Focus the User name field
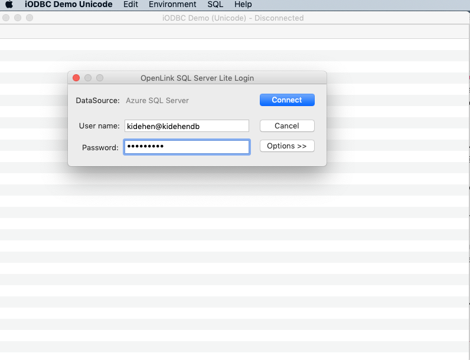The width and height of the screenshot is (470, 360). click(187, 126)
